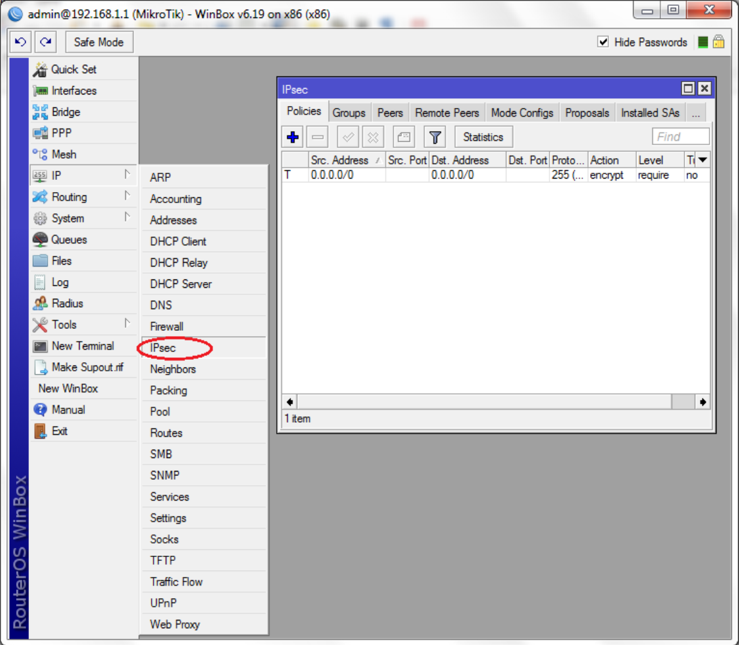Click the Exit door icon
Image resolution: width=739 pixels, height=645 pixels.
[40, 431]
